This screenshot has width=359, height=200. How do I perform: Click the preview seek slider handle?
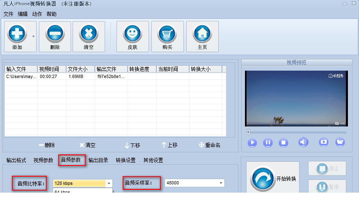coord(248,132)
